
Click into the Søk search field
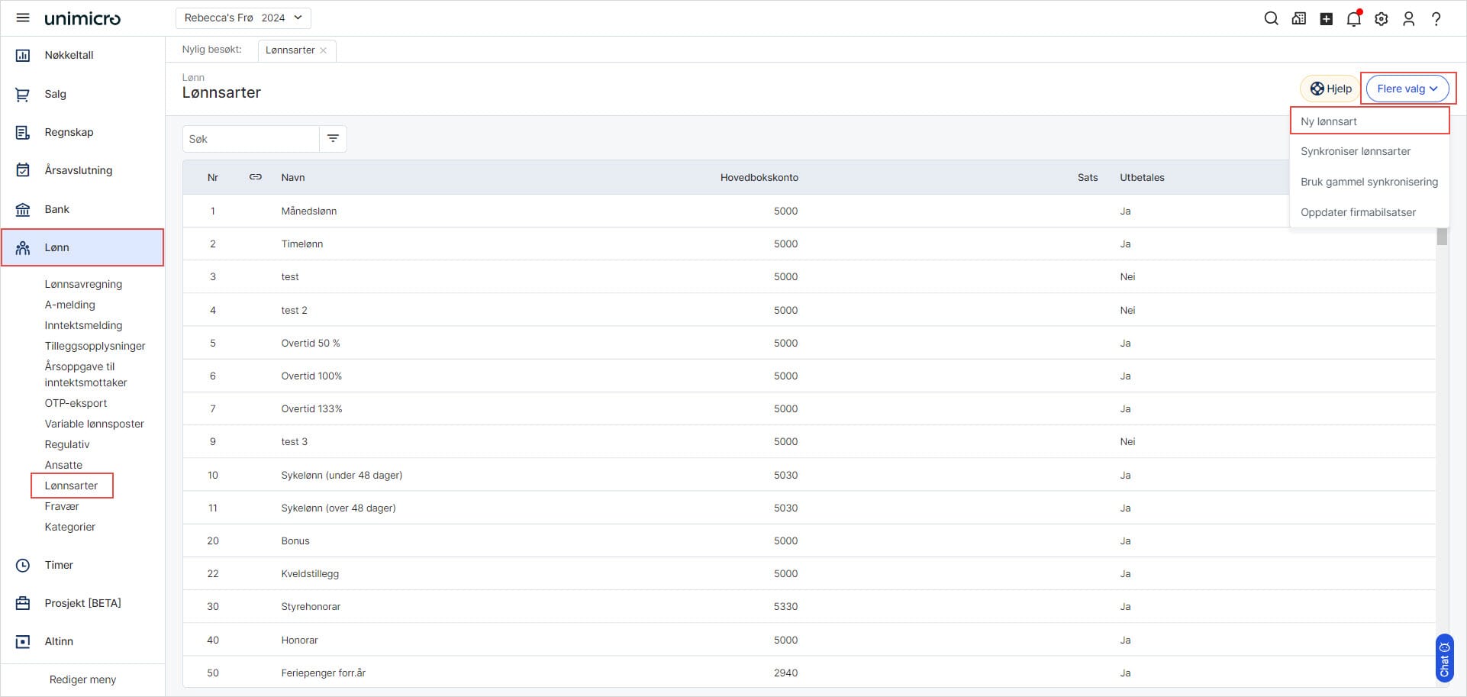click(250, 139)
